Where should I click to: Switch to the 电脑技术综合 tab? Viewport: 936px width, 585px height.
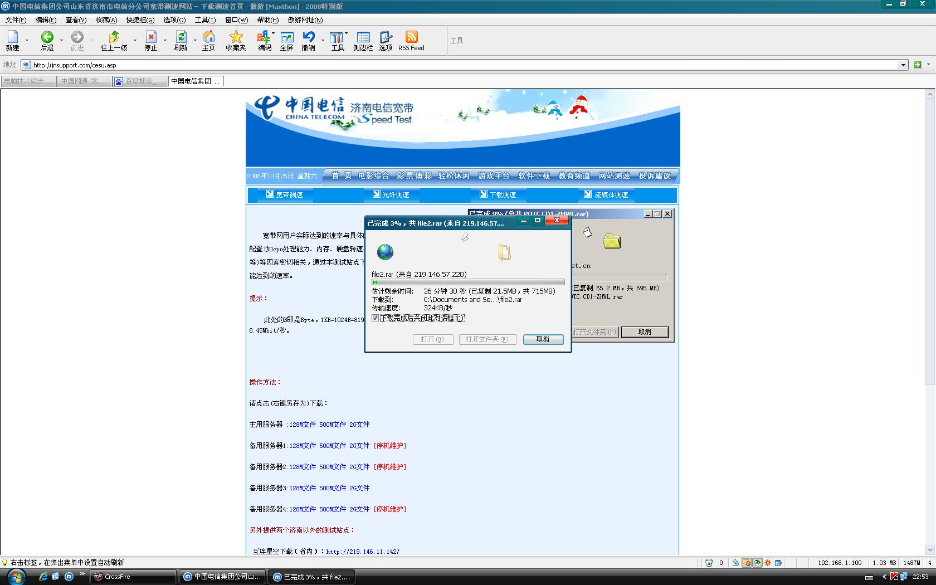coord(28,81)
